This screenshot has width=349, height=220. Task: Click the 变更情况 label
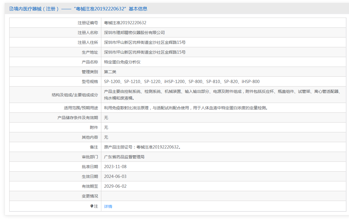point(90,196)
